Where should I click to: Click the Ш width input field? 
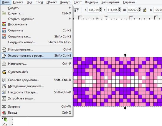coord(133,10)
